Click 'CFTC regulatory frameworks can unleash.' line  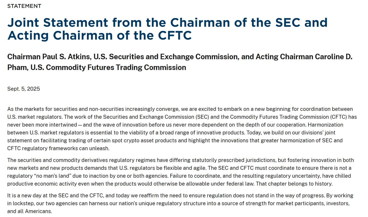click(58, 148)
